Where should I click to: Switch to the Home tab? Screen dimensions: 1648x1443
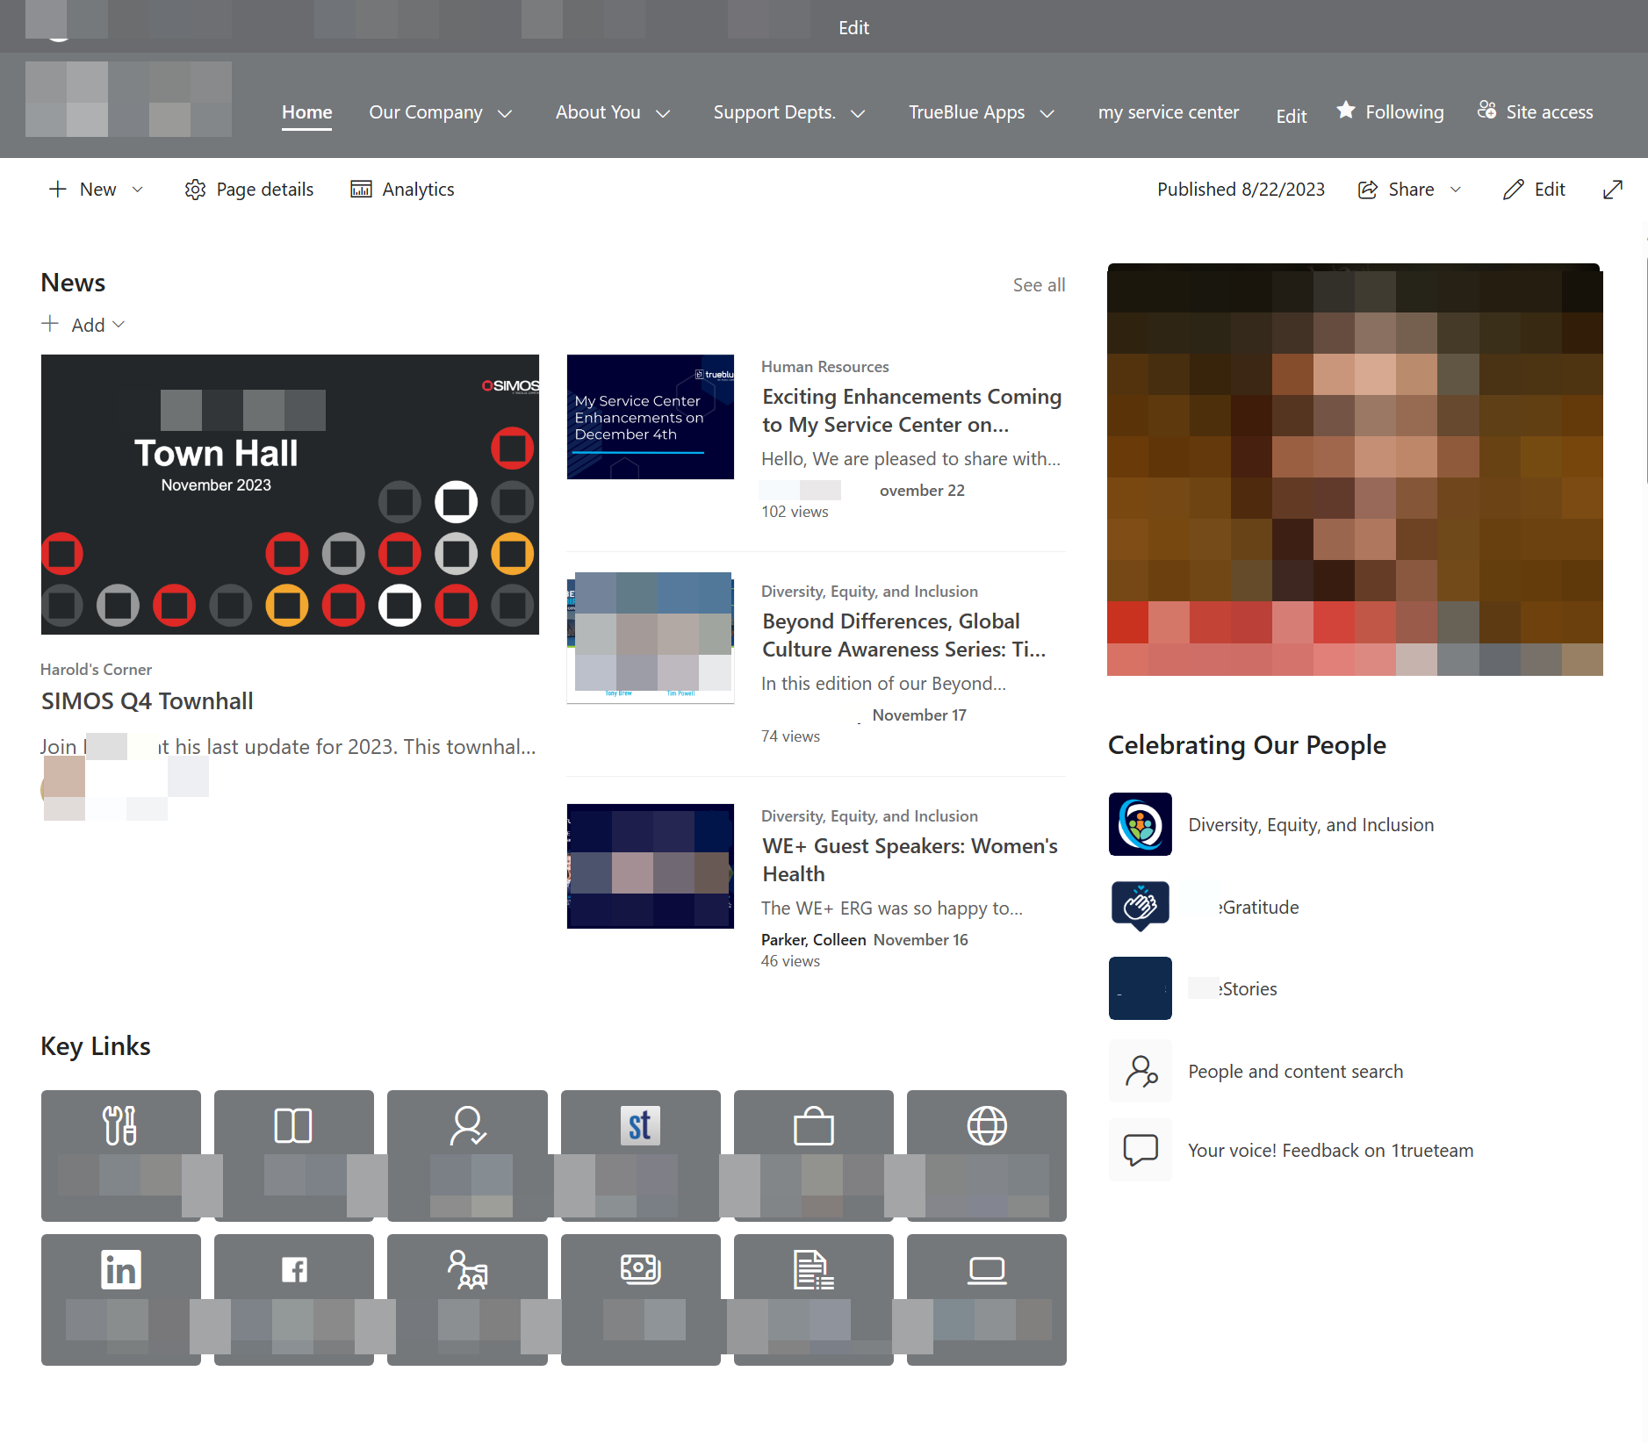tap(306, 111)
